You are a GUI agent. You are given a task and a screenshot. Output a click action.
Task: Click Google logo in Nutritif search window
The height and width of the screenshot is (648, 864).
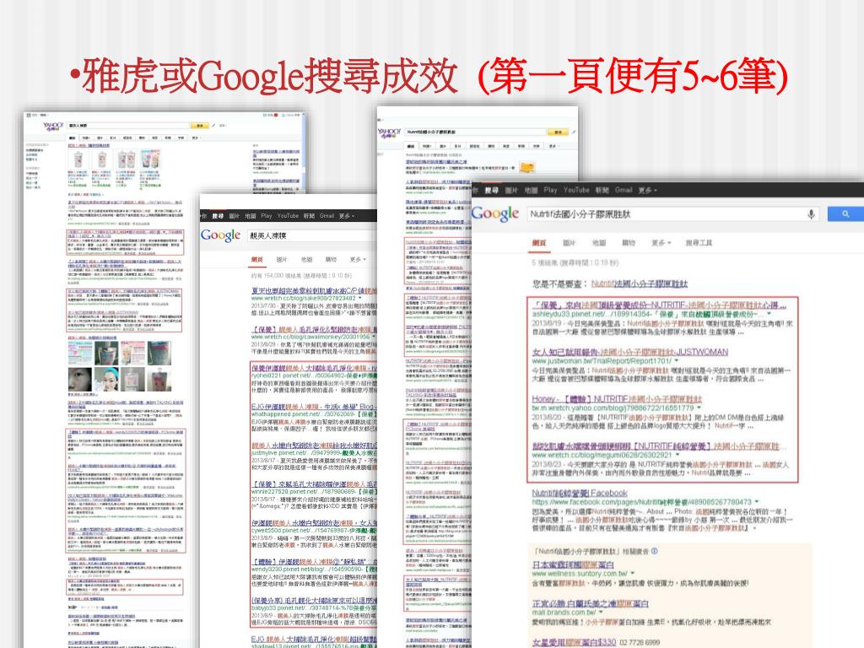coord(494,213)
